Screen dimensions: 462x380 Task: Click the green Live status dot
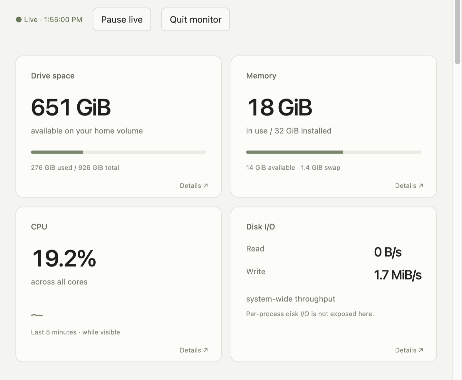[19, 20]
